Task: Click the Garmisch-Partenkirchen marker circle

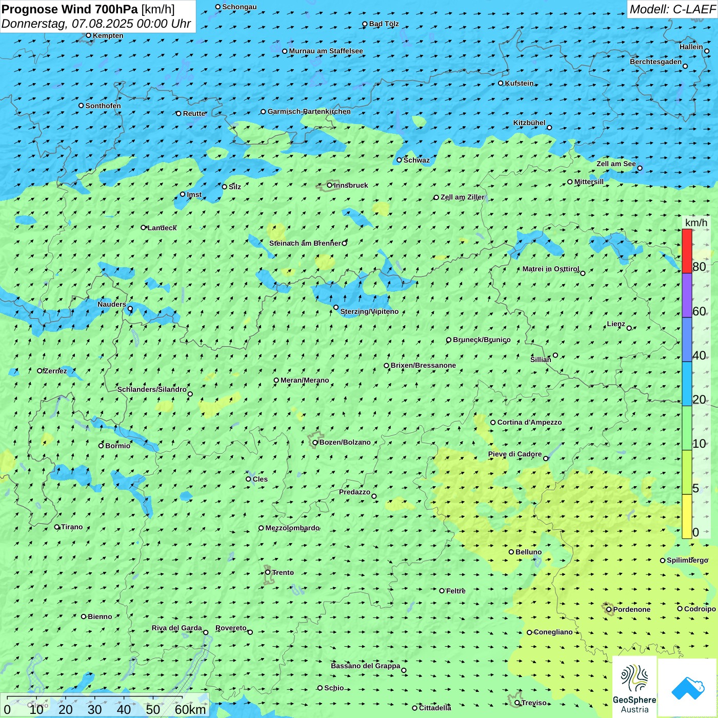Action: (x=264, y=112)
